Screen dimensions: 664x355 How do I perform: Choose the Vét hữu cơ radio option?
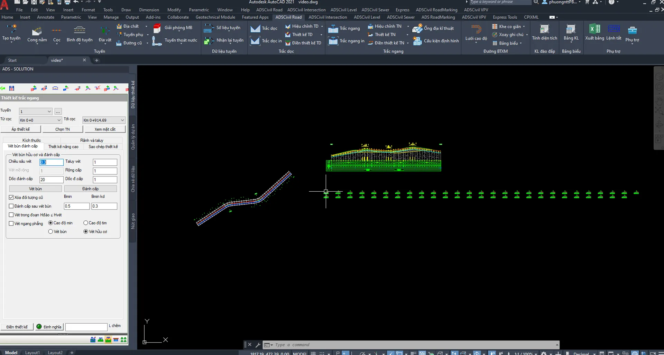click(x=86, y=232)
